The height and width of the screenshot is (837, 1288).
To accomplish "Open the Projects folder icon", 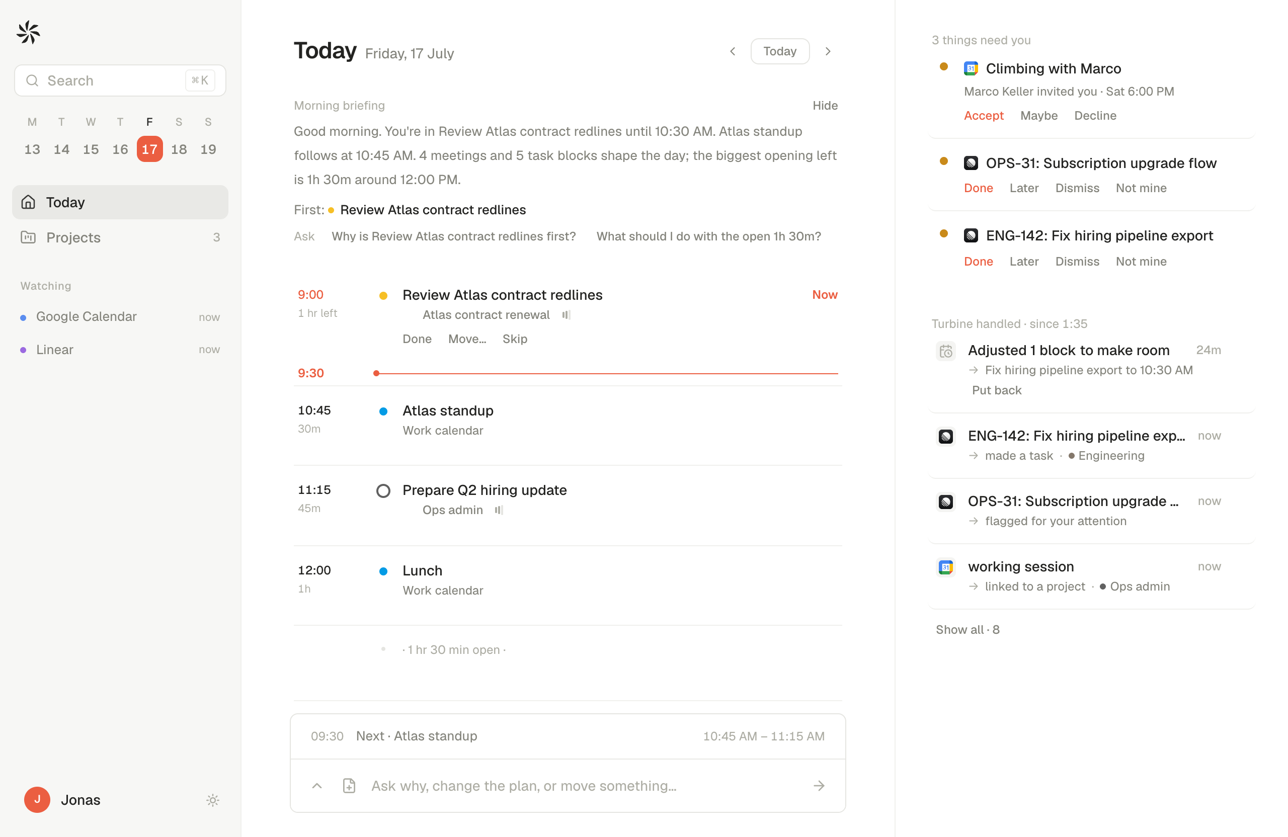I will (28, 237).
